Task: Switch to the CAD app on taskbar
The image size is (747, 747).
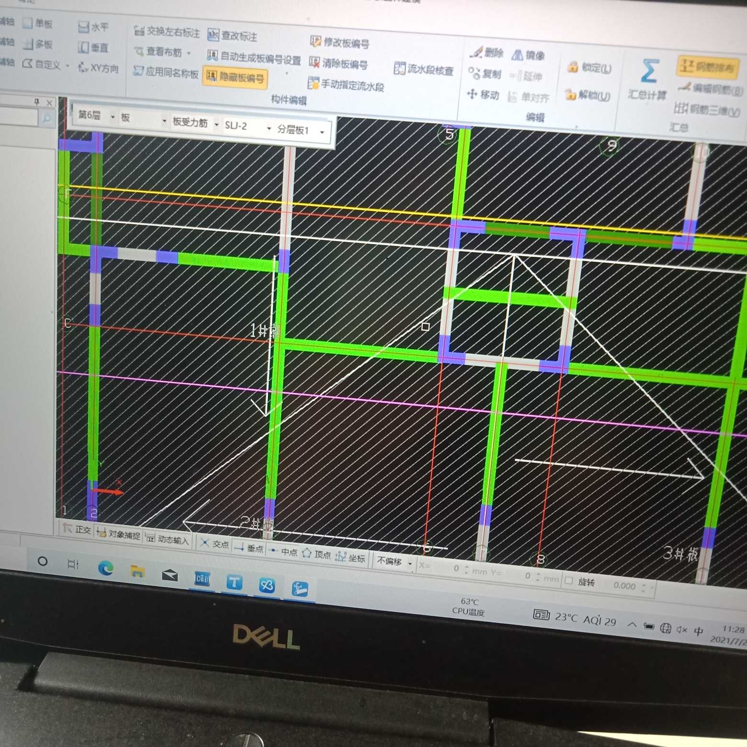Action: click(202, 578)
